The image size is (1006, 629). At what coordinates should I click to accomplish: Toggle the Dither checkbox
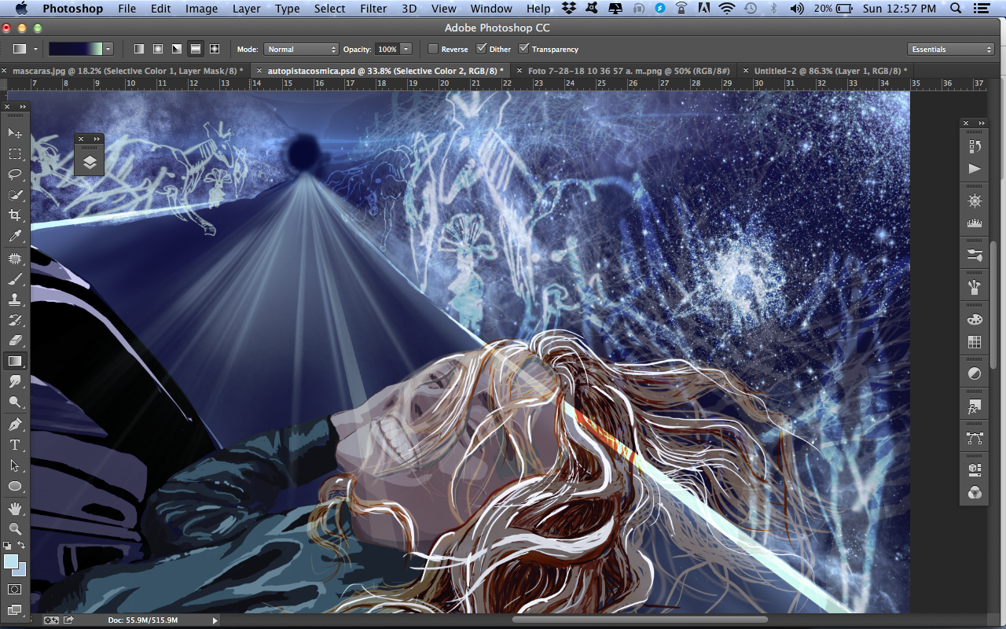point(481,49)
